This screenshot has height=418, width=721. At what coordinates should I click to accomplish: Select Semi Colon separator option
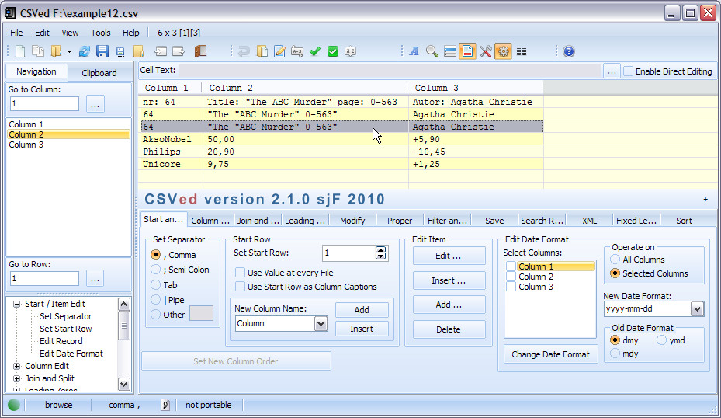pos(156,270)
